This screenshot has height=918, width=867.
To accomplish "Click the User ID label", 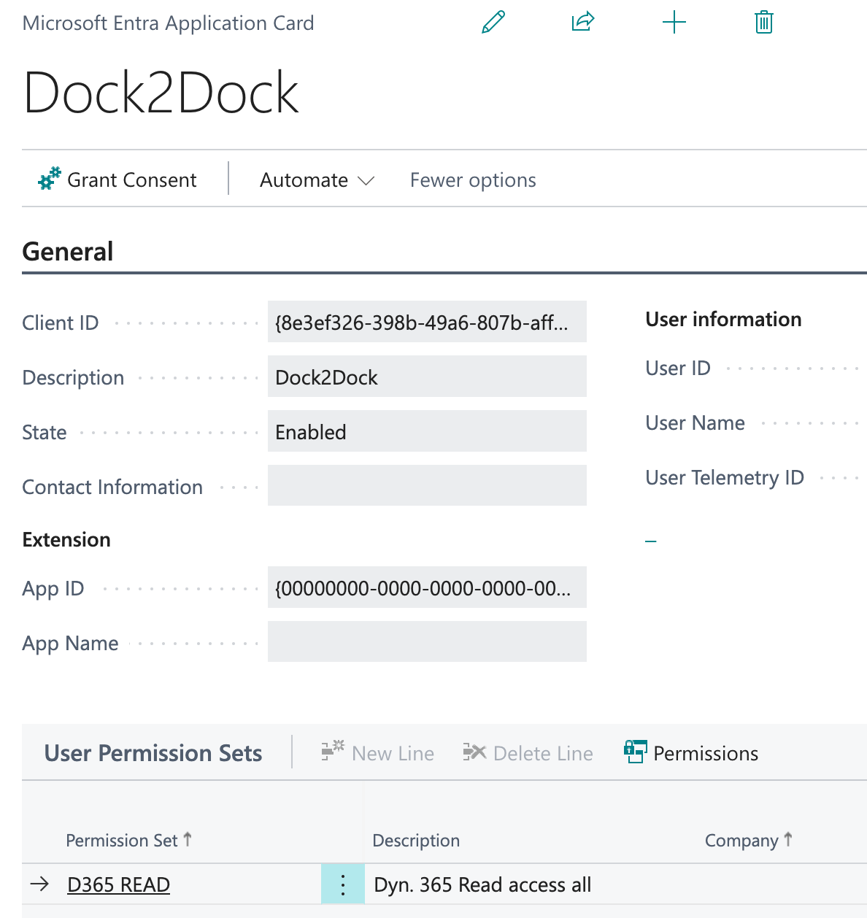I will click(678, 368).
